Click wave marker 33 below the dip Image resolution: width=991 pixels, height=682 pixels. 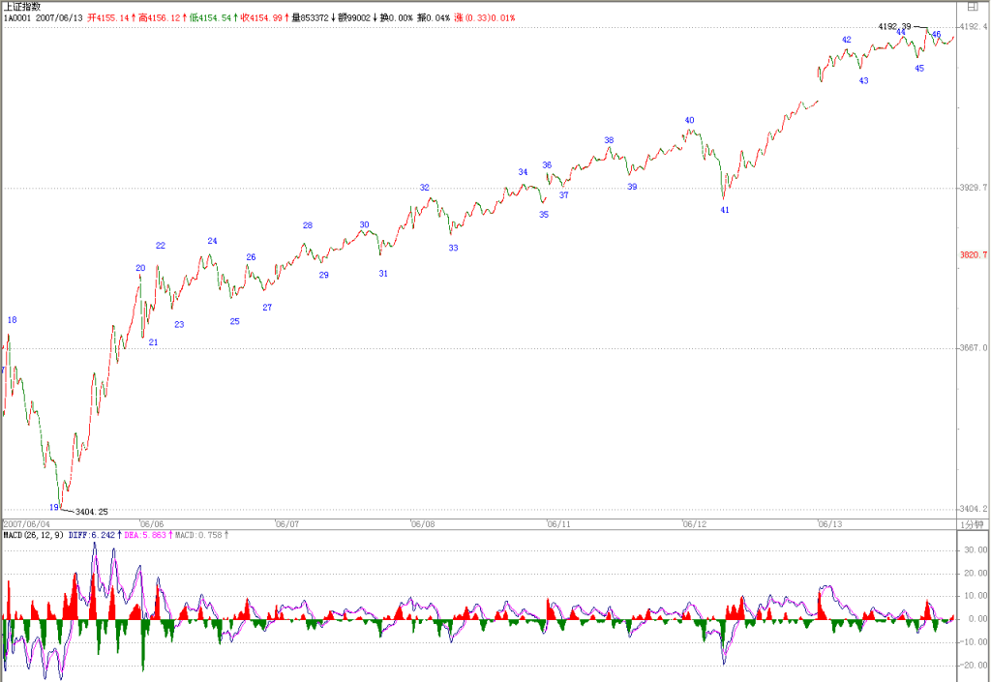(453, 249)
